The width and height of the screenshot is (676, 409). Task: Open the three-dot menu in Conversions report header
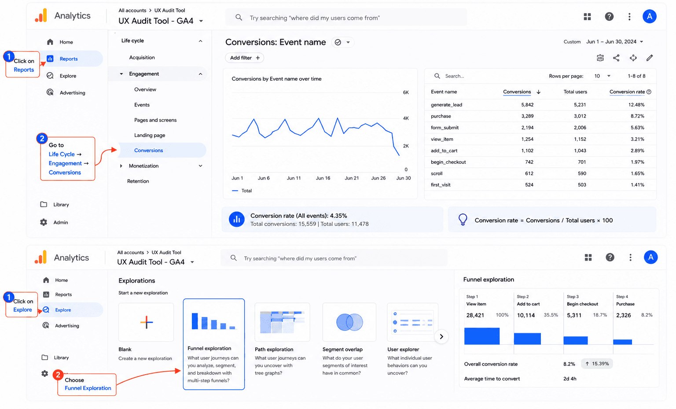pyautogui.click(x=629, y=16)
